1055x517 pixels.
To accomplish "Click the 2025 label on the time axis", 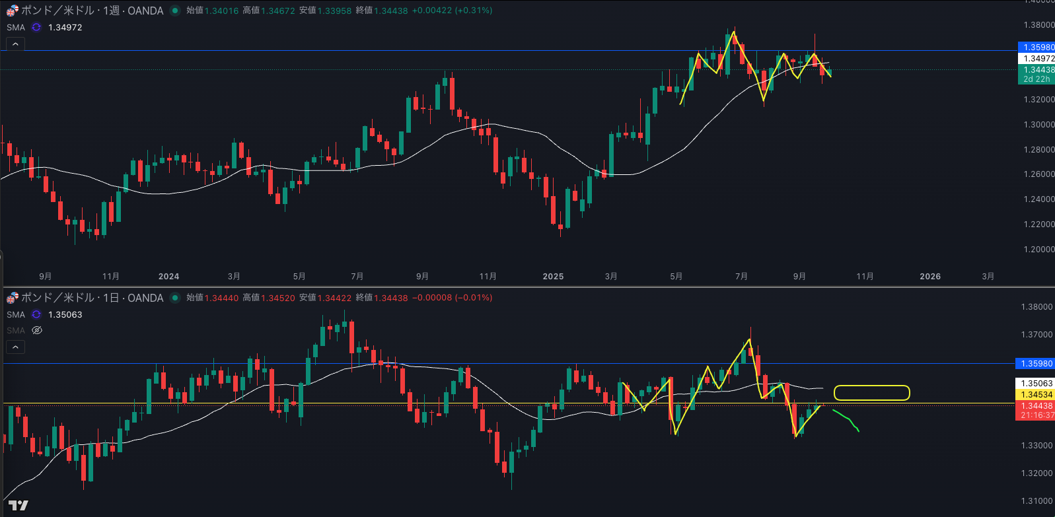I will tap(553, 277).
